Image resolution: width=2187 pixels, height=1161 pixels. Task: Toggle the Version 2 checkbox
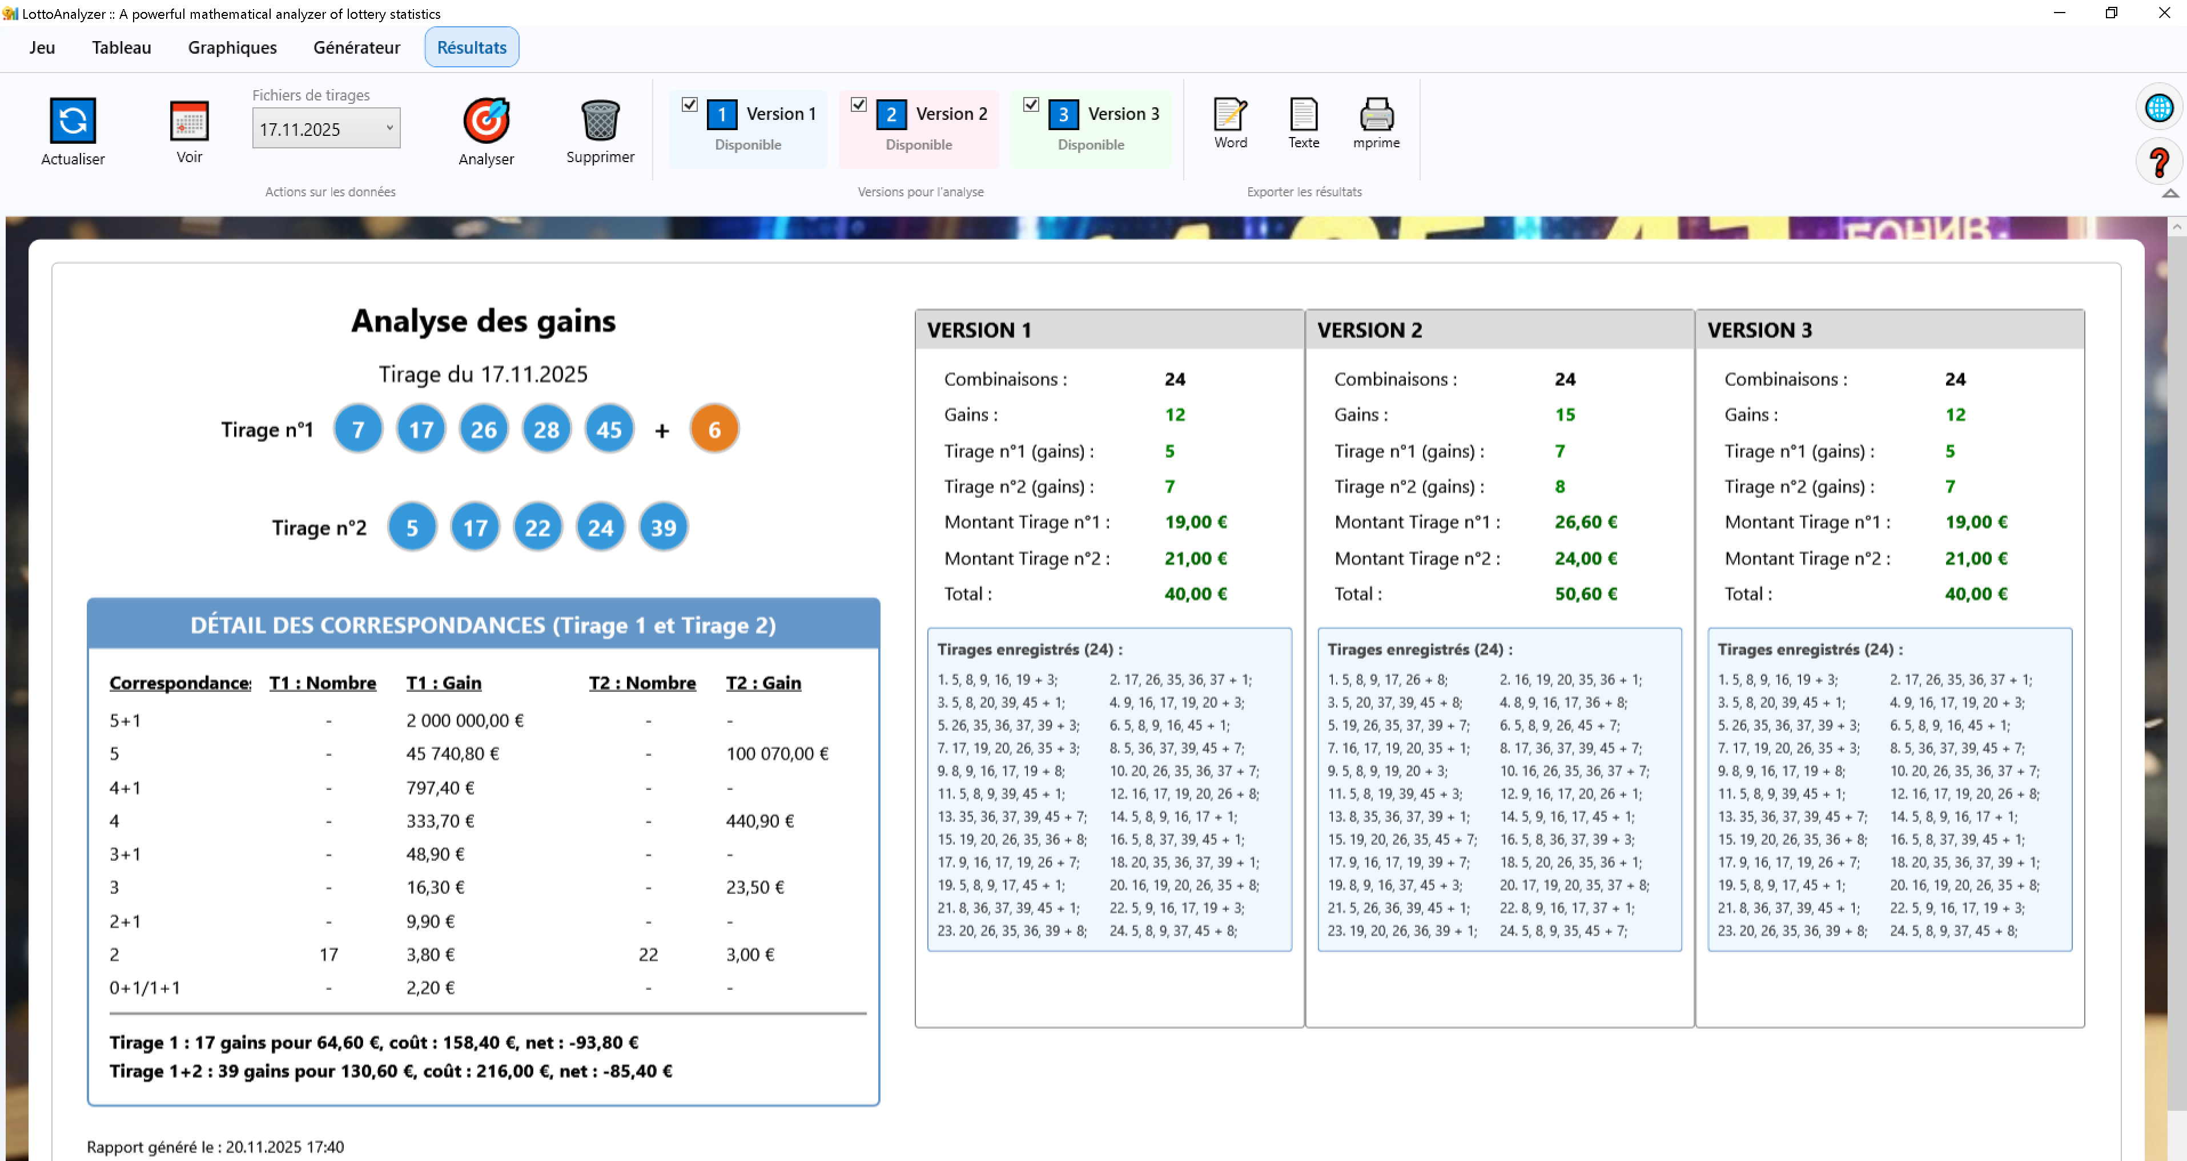click(x=858, y=104)
